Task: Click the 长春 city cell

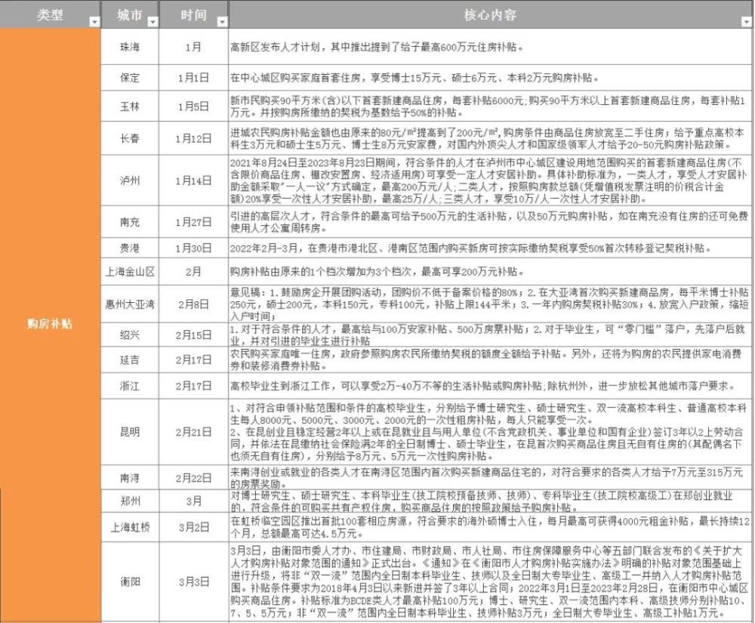Action: 130,138
